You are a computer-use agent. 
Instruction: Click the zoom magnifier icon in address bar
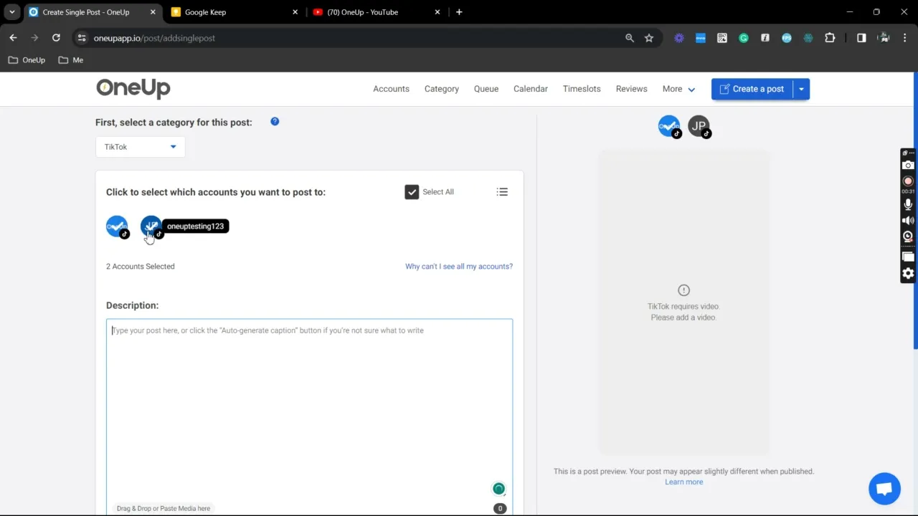(x=630, y=38)
